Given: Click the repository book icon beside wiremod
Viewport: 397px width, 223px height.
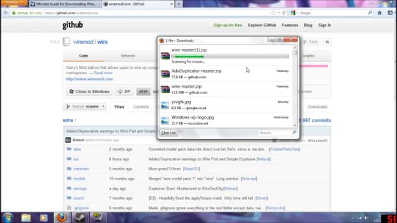Looking at the screenshot, I should coord(66,42).
